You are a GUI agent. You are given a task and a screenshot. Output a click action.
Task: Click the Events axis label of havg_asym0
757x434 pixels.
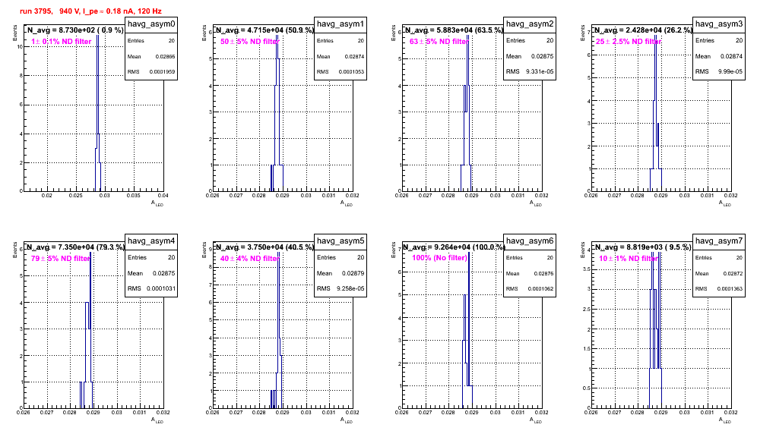coord(15,33)
